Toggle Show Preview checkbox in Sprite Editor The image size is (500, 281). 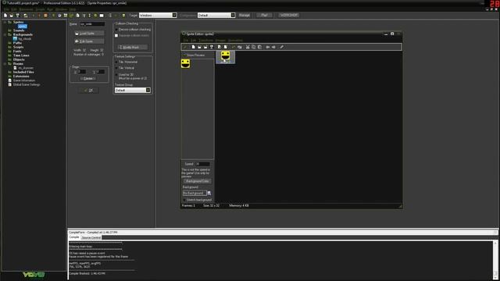184,55
